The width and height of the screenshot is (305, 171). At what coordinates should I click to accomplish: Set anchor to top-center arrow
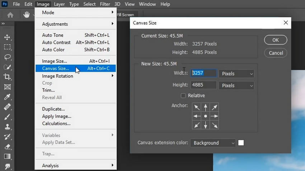pos(205,107)
